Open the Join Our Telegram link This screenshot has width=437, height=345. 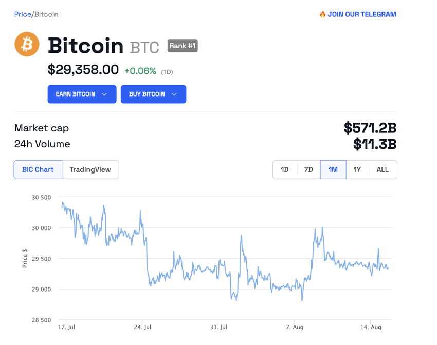[362, 14]
